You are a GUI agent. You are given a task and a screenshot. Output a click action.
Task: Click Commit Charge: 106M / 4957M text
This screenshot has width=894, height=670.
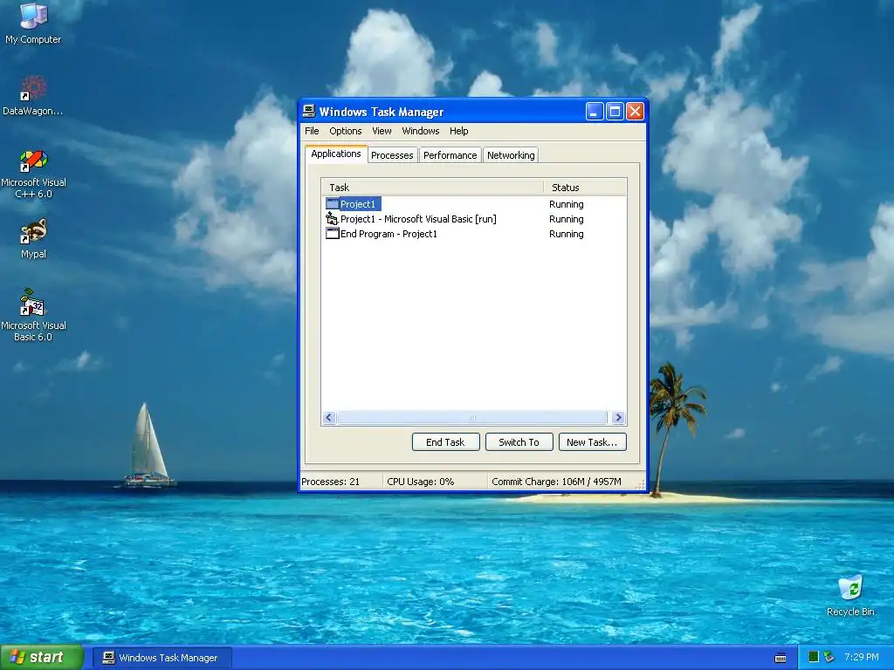(x=556, y=482)
